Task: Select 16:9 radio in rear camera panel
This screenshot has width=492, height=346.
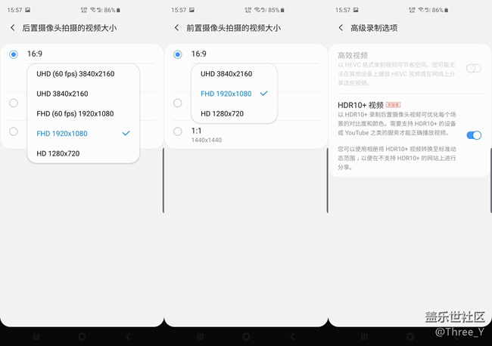Action: pos(14,54)
